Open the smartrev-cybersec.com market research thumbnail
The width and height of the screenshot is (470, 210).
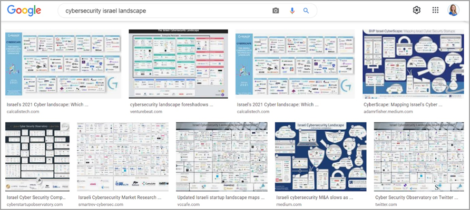click(x=123, y=156)
